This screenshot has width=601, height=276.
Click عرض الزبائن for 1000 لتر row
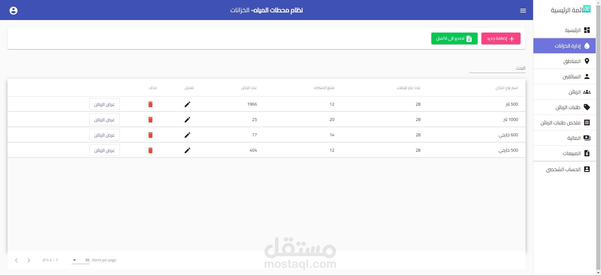point(105,120)
